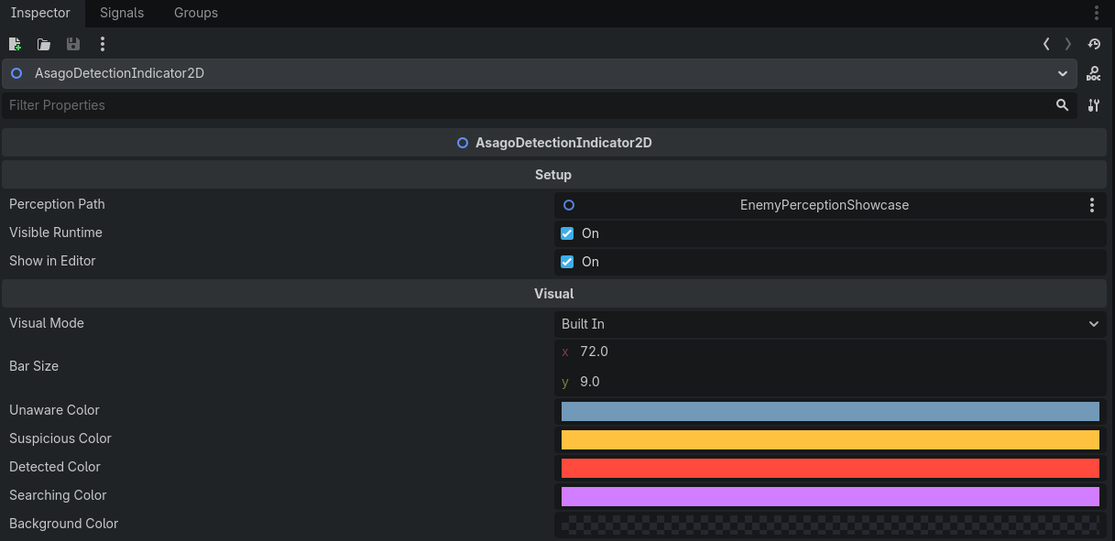Click the search magnifier in Filter Properties
1115x541 pixels.
click(x=1062, y=105)
